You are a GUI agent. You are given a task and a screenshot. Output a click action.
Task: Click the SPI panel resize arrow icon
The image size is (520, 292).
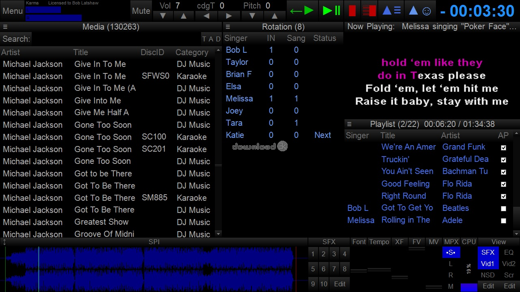4,242
